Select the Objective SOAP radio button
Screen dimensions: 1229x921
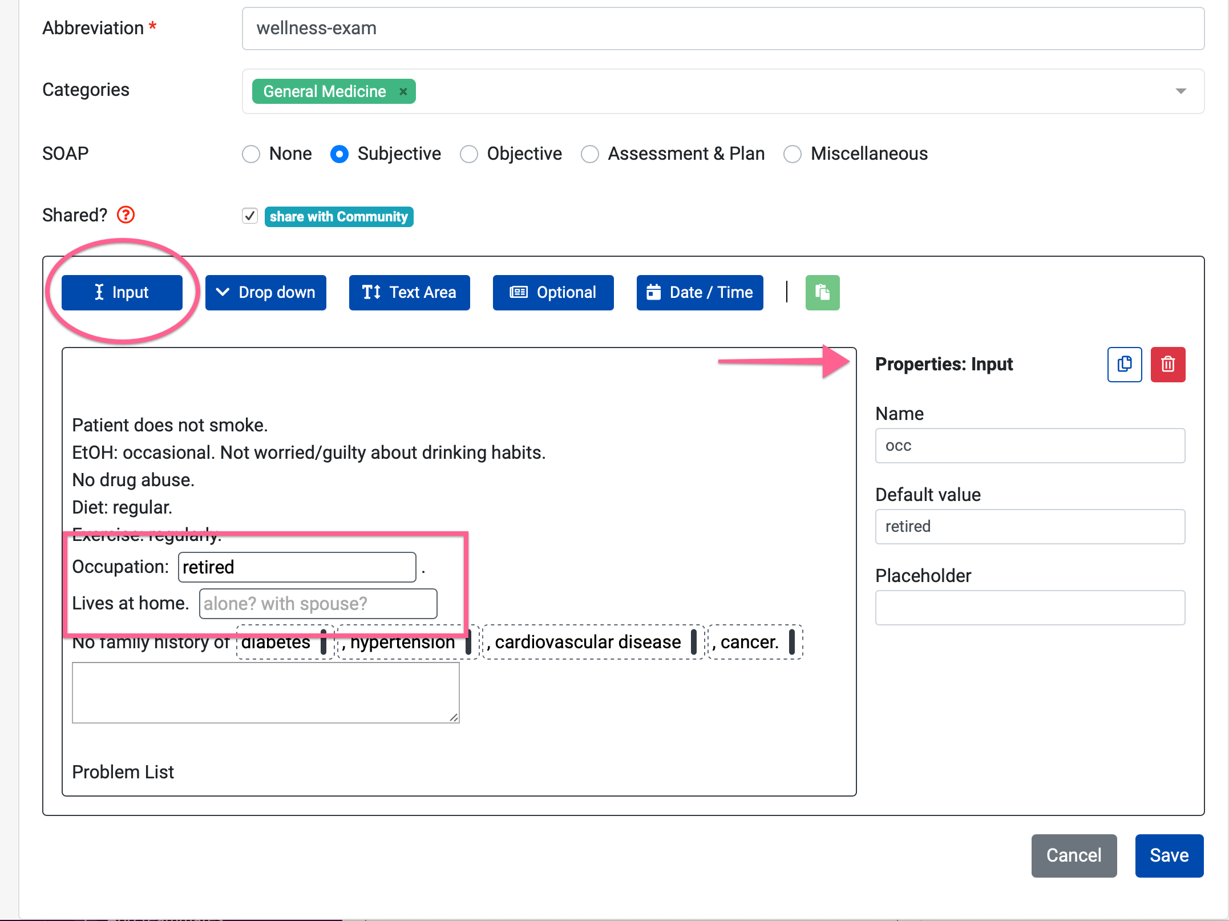469,154
